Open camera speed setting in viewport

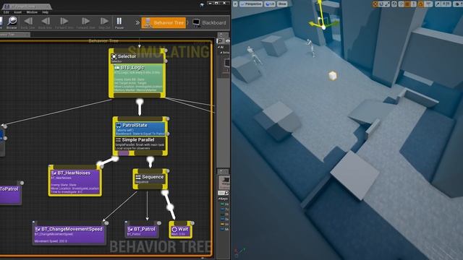click(x=458, y=4)
